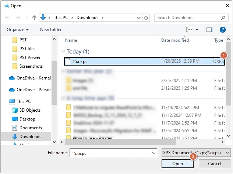Click the Cancel button
The width and height of the screenshot is (233, 174).
coord(215,164)
